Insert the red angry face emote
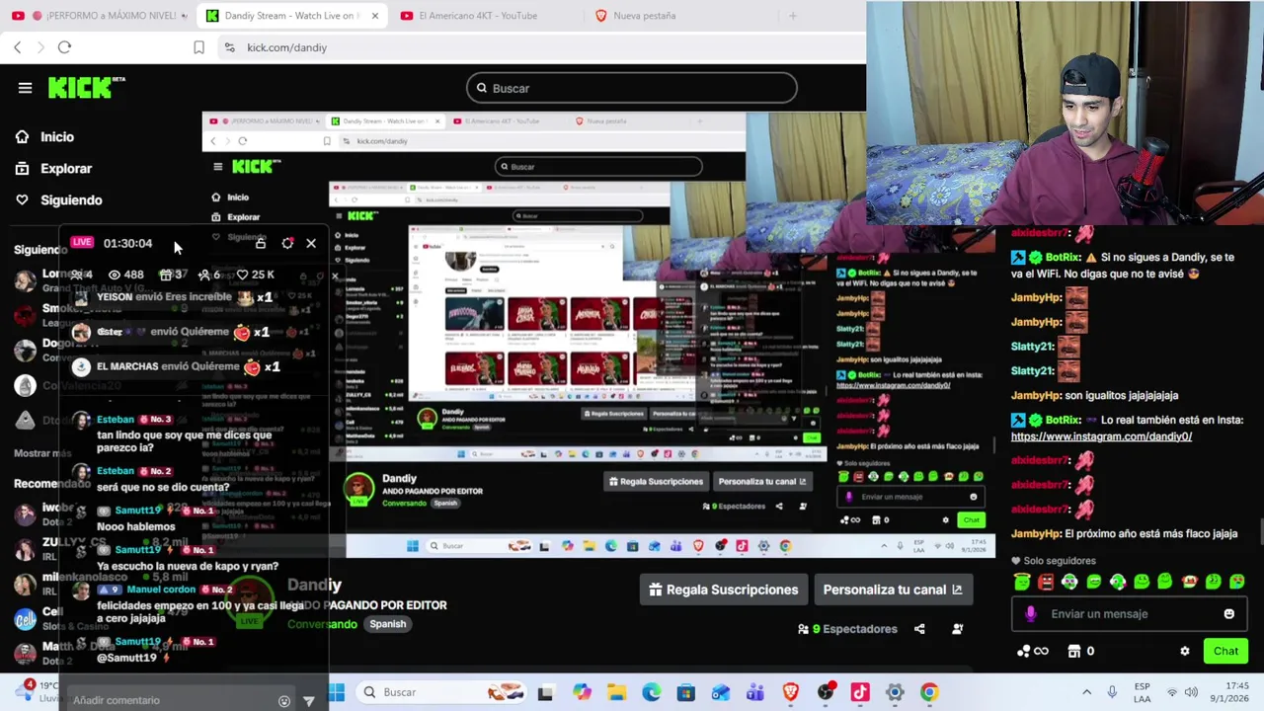This screenshot has height=711, width=1264. click(1046, 583)
